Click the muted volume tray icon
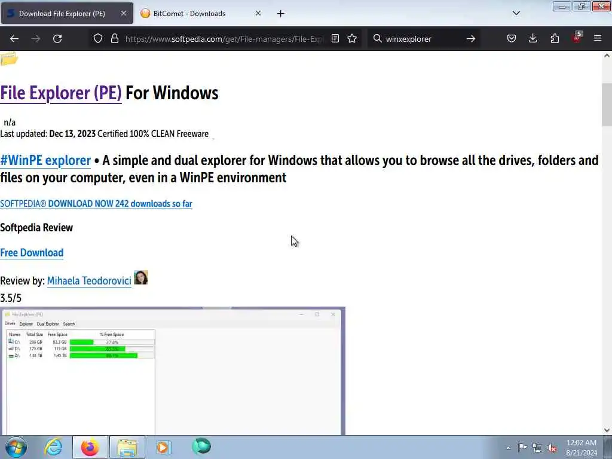 pos(552,448)
